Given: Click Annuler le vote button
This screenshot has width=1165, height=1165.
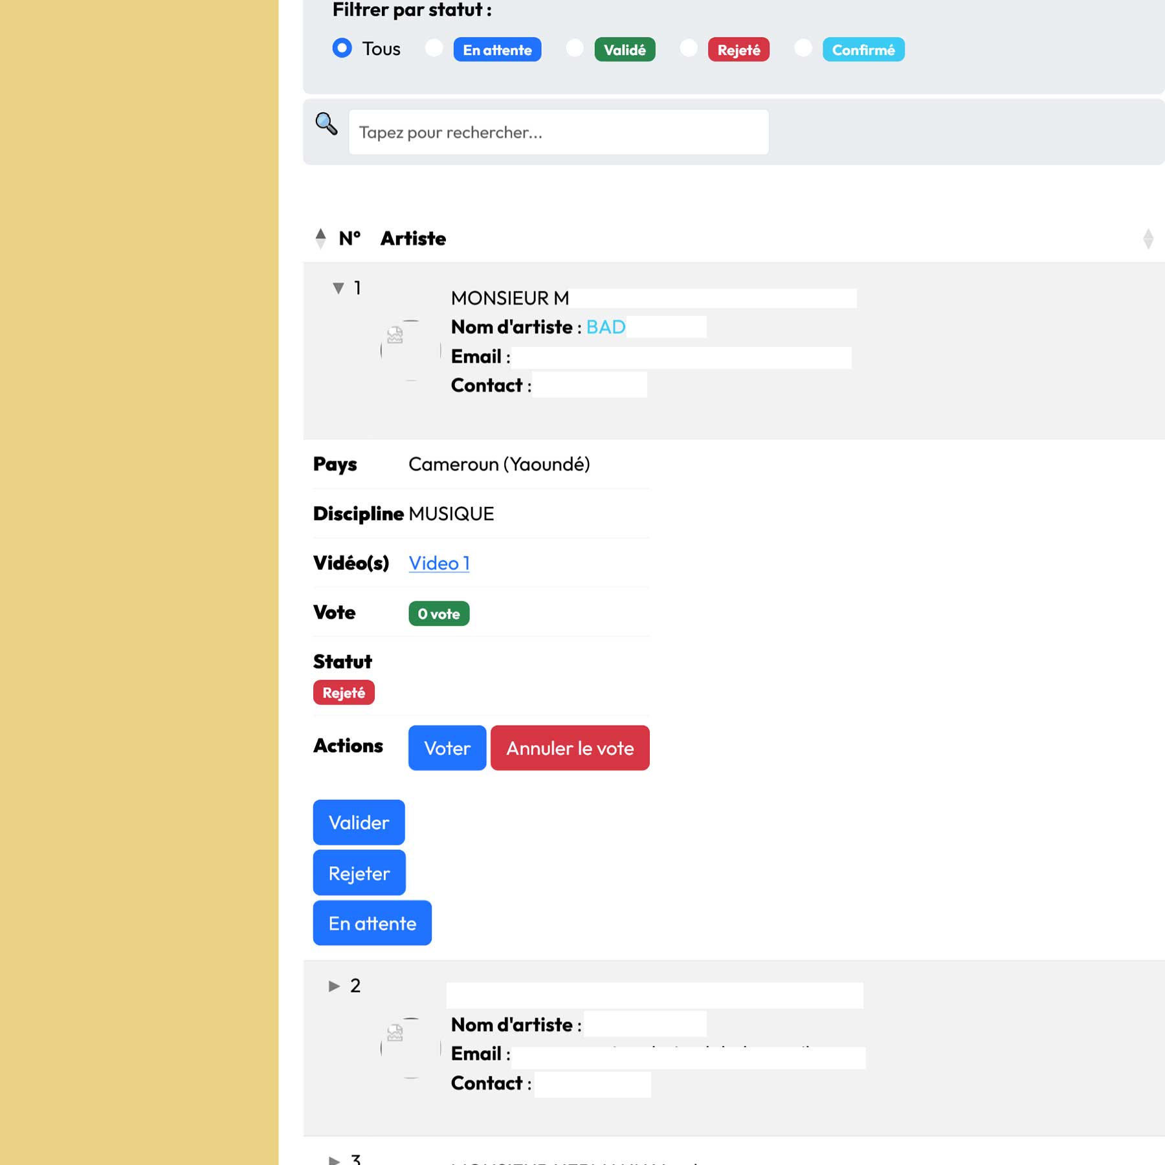Looking at the screenshot, I should [x=570, y=748].
